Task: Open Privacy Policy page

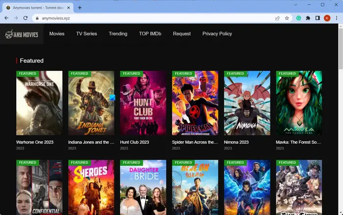Action: pyautogui.click(x=217, y=34)
